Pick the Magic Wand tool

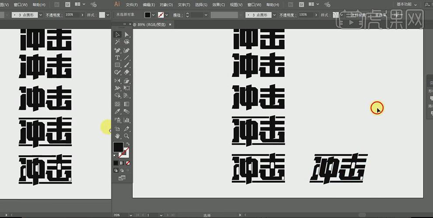pyautogui.click(x=117, y=42)
